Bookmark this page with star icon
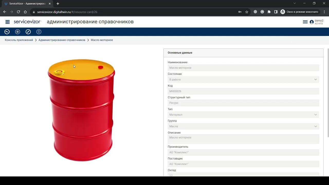Screen dimensions: 329x185 coord(247,12)
